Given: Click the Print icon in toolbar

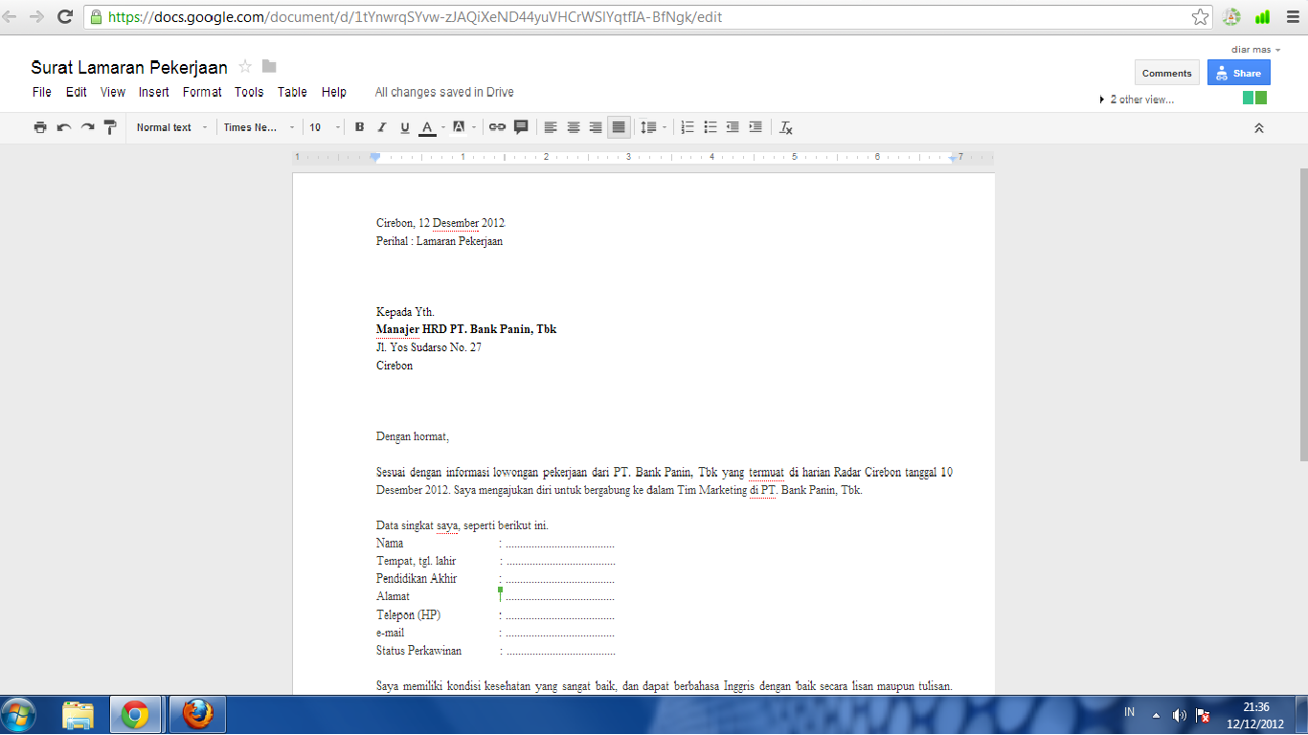Looking at the screenshot, I should click(x=40, y=127).
